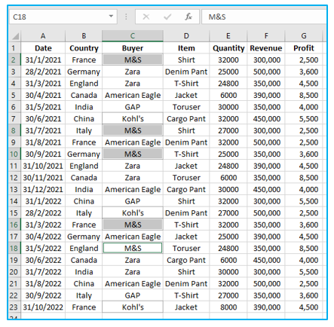Click Zara in row 19
The image size is (334, 327).
coord(133,260)
